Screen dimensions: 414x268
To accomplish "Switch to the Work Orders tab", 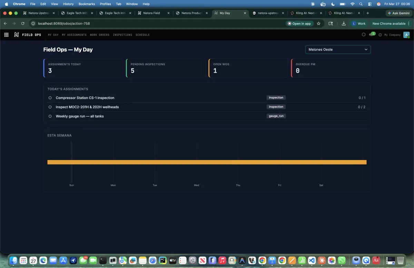I will [x=100, y=34].
